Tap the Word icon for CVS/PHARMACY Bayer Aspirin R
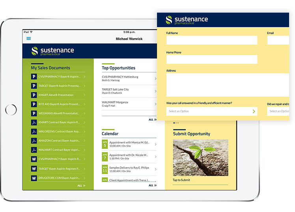This screenshot has height=212, width=295. pos(34,159)
